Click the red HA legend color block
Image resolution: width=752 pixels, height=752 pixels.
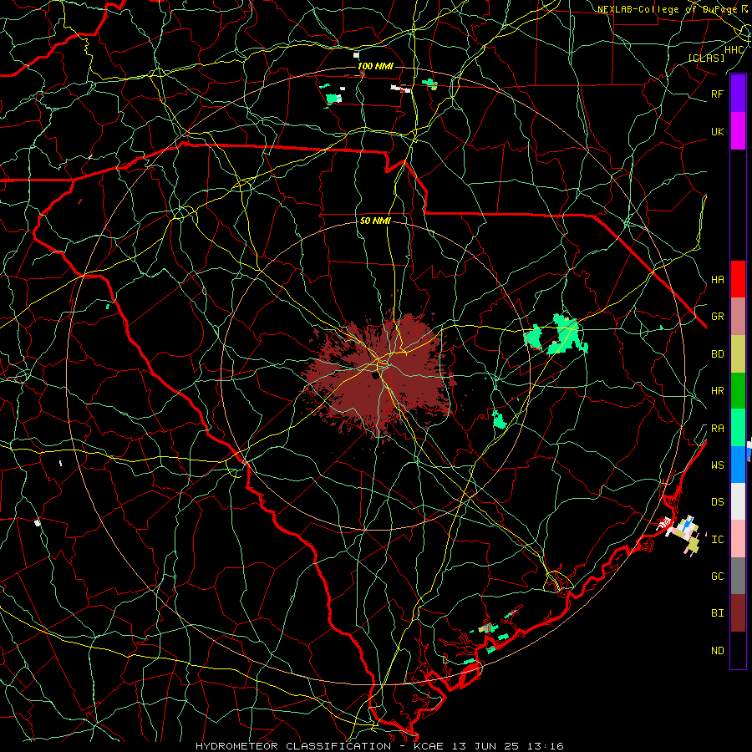738,279
